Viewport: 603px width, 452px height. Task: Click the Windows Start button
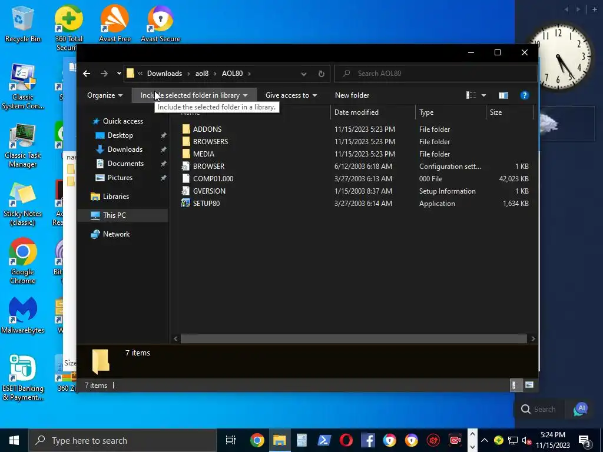pos(14,440)
